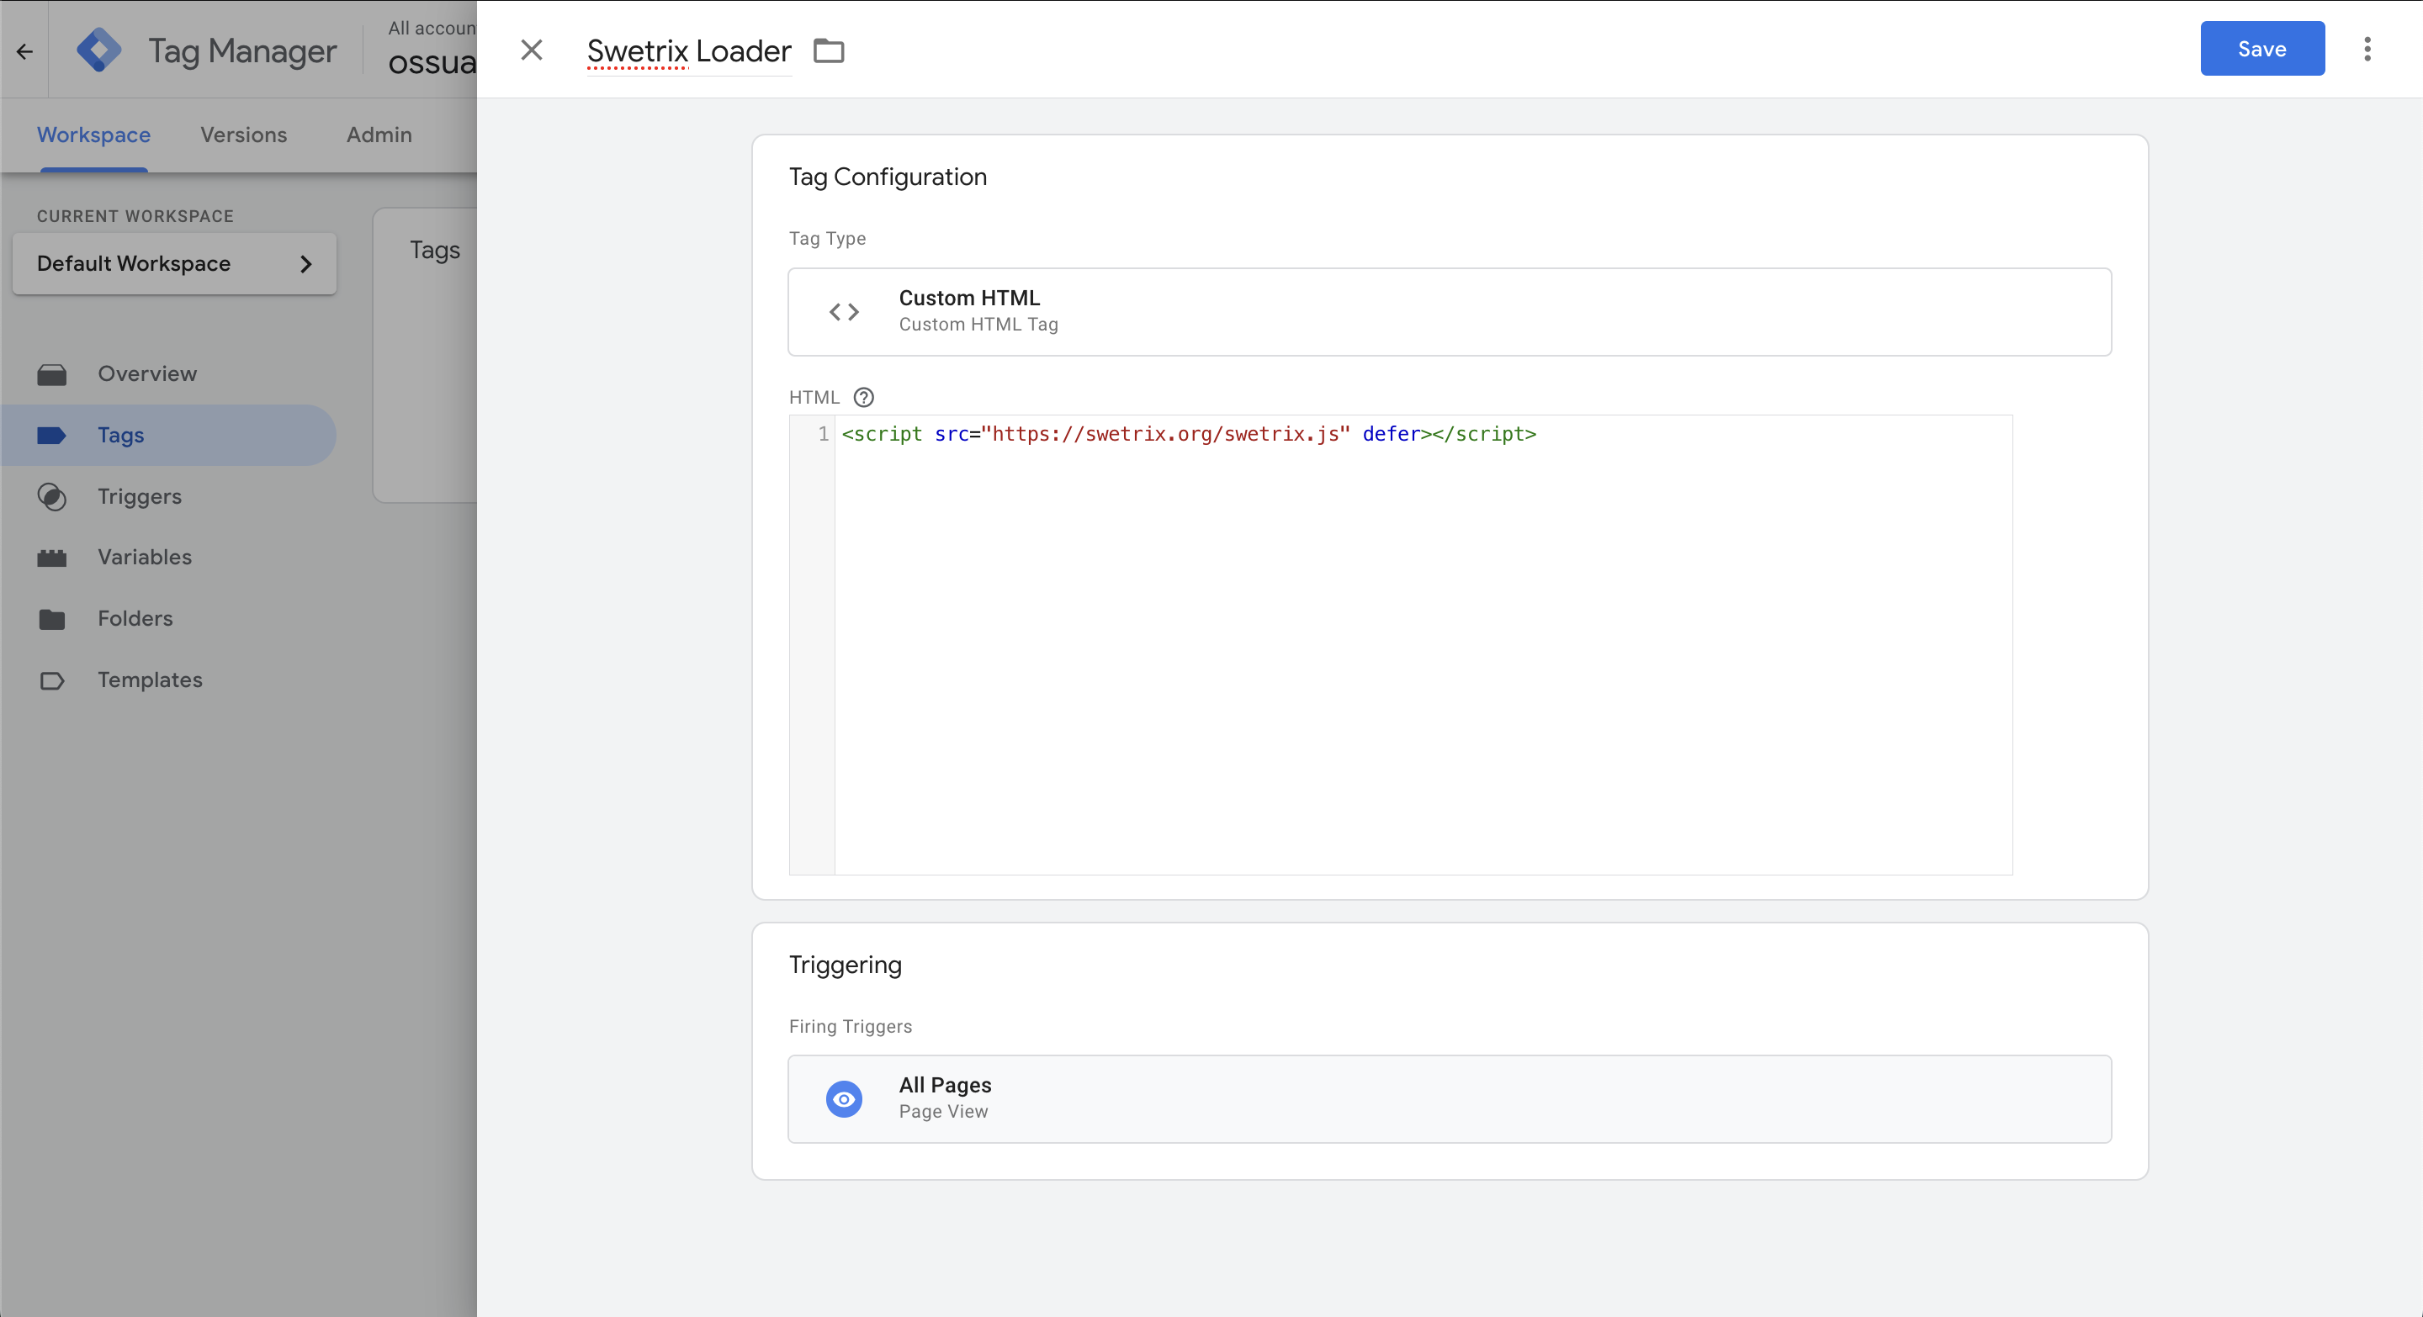This screenshot has height=1317, width=2423.
Task: Open Triggers in the sidebar
Action: tap(139, 496)
